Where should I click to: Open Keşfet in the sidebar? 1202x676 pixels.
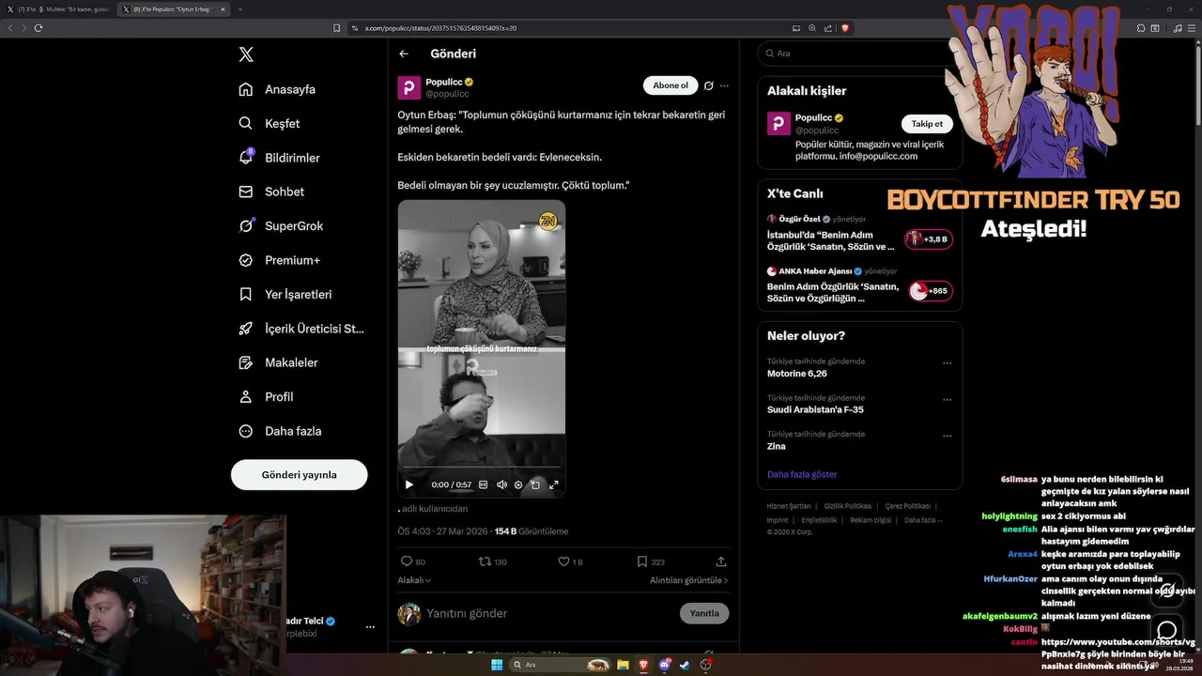coord(270,123)
